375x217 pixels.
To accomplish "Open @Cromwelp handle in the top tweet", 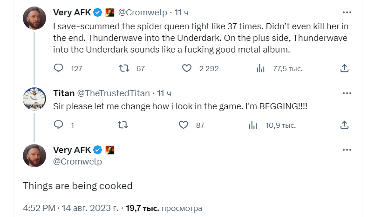I will [x=143, y=13].
